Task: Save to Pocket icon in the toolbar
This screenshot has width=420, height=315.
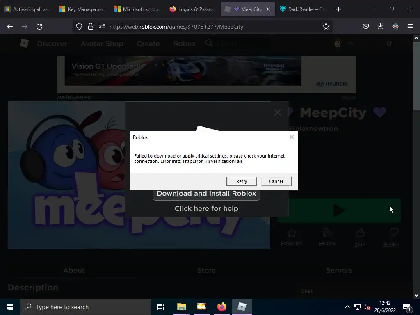Action: coord(366,27)
